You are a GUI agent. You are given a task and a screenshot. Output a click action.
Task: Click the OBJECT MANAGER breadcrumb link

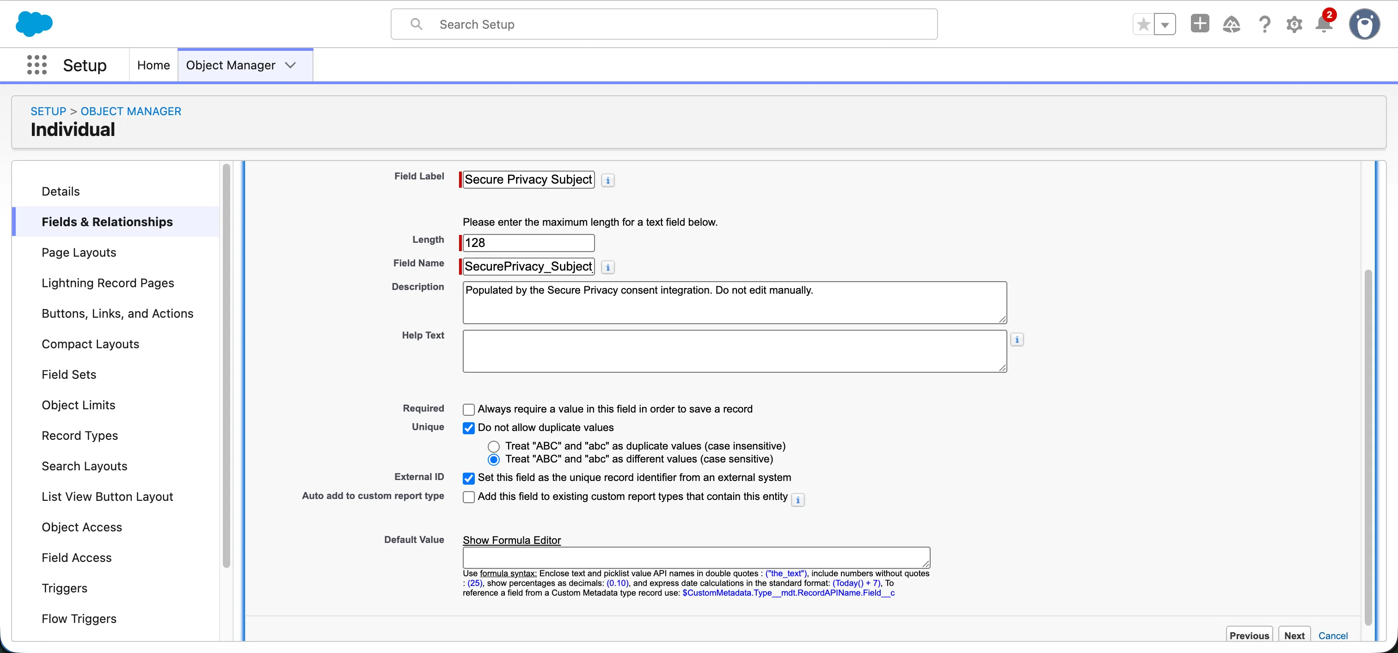point(131,111)
